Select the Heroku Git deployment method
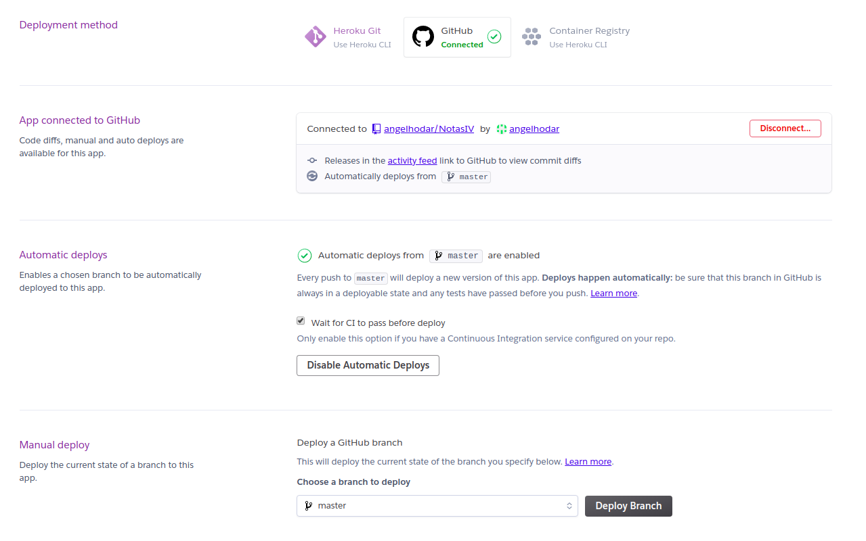Viewport: 866px width, 541px height. 349,37
